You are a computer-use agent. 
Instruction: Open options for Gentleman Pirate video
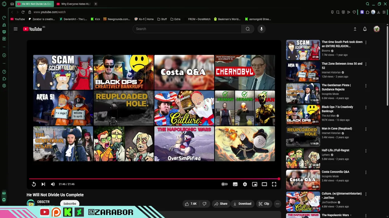(366, 86)
